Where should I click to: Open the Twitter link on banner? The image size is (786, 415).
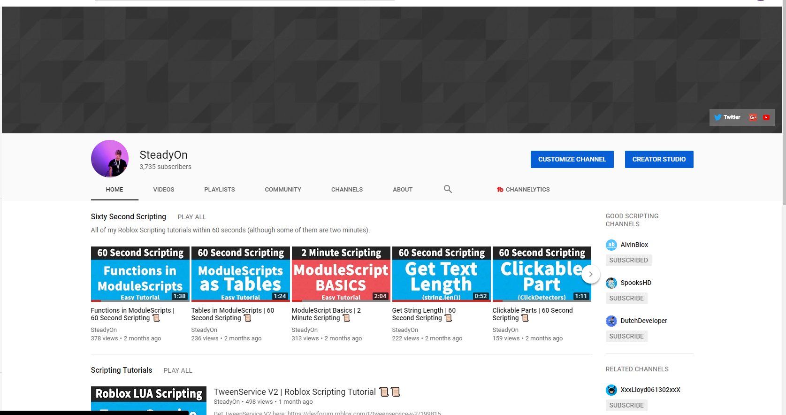(x=727, y=117)
